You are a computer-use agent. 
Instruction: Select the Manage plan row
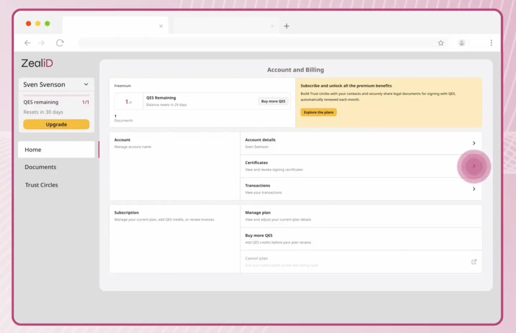[361, 216]
